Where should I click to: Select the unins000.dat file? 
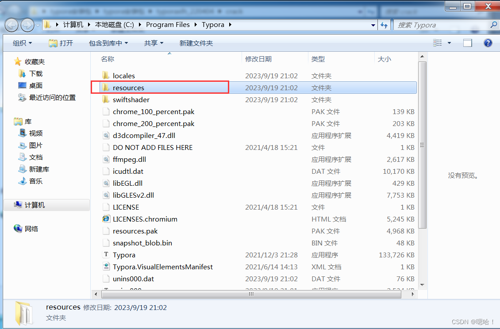[133, 279]
